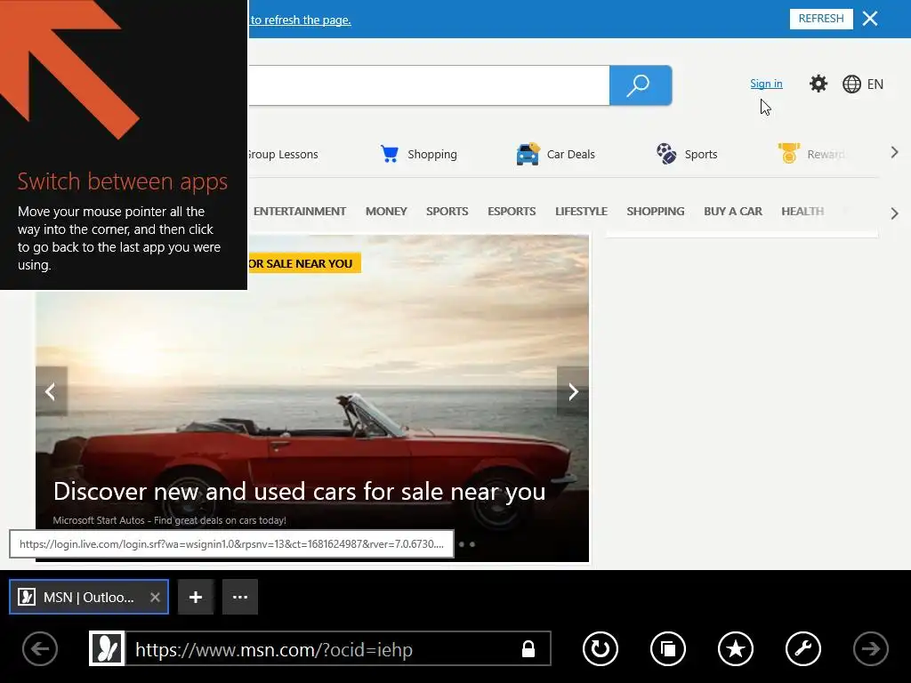Select the SHOPPING category in navigation
Viewport: 911px width, 683px height.
[656, 212]
